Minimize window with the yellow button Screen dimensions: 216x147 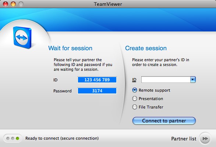[x=13, y=4]
